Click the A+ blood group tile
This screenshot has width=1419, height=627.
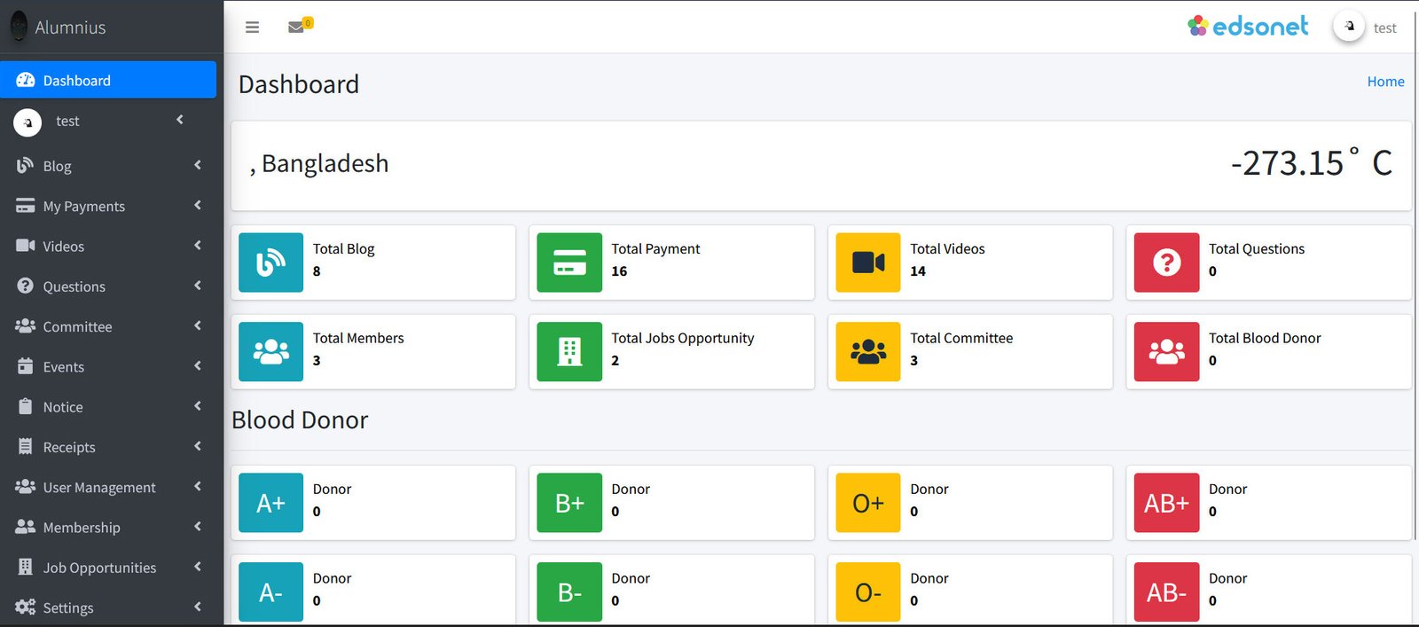click(270, 503)
